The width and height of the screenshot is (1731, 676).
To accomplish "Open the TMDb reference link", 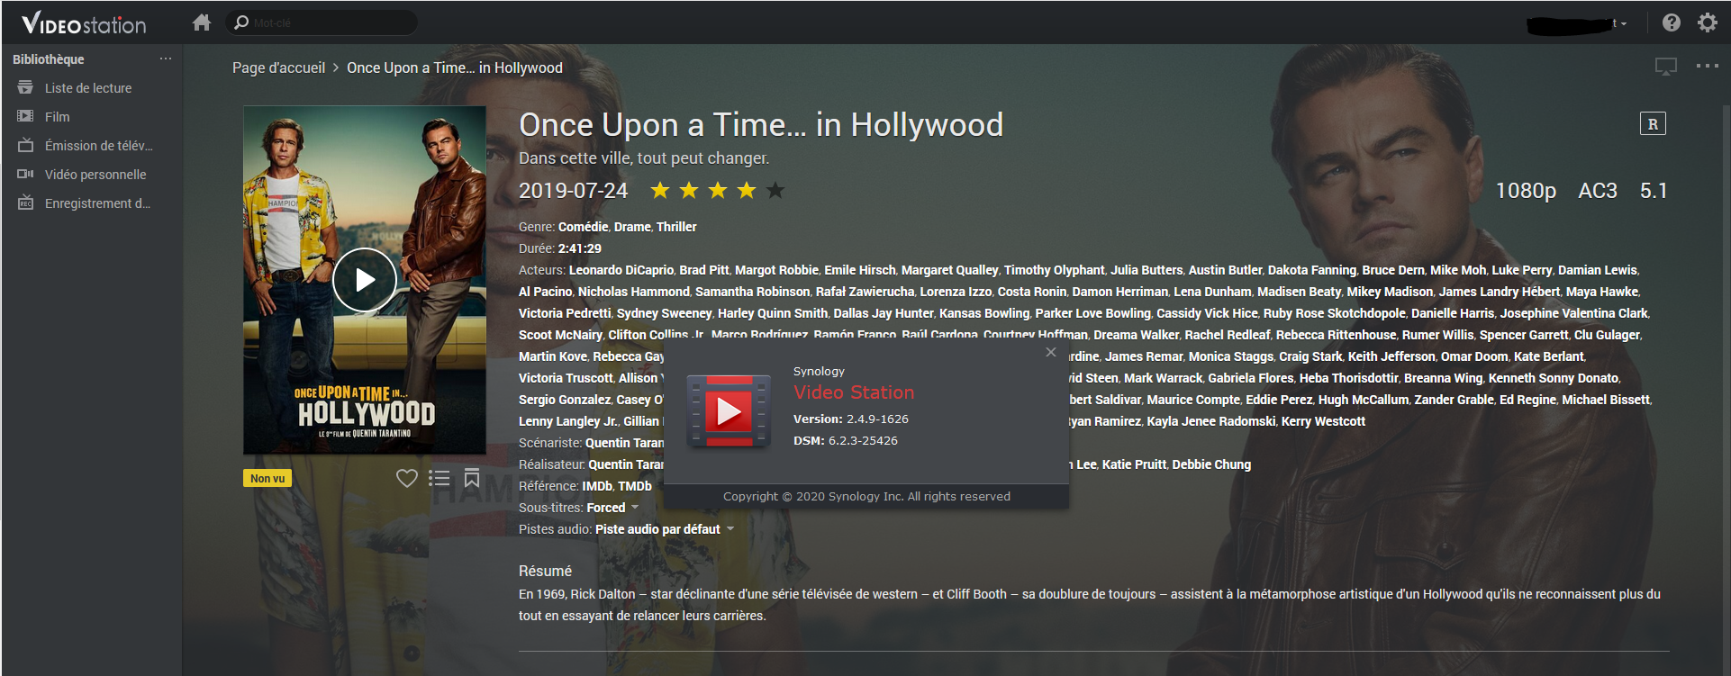I will (x=635, y=486).
